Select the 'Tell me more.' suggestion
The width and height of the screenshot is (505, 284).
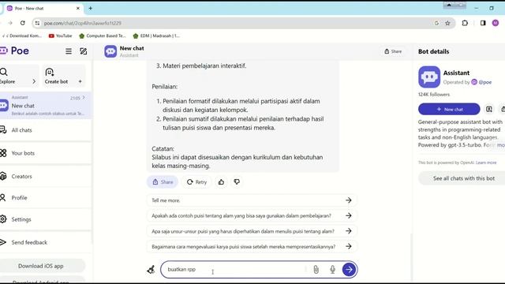252,200
